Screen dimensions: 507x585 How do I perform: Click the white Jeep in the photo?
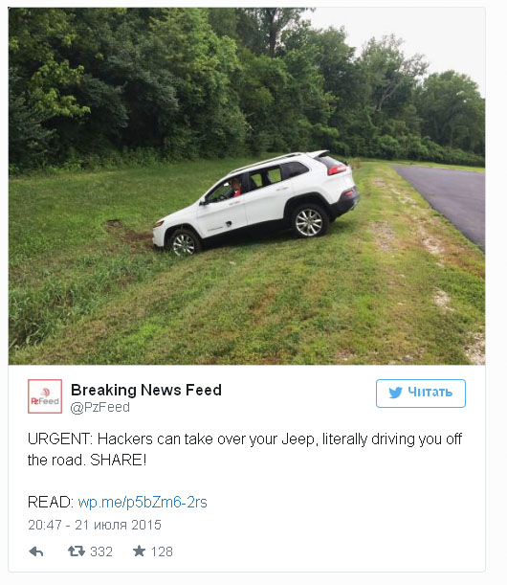255,203
